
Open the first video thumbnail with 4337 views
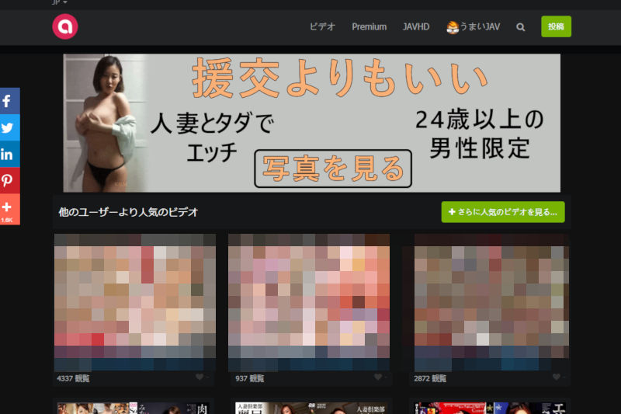pyautogui.click(x=134, y=301)
